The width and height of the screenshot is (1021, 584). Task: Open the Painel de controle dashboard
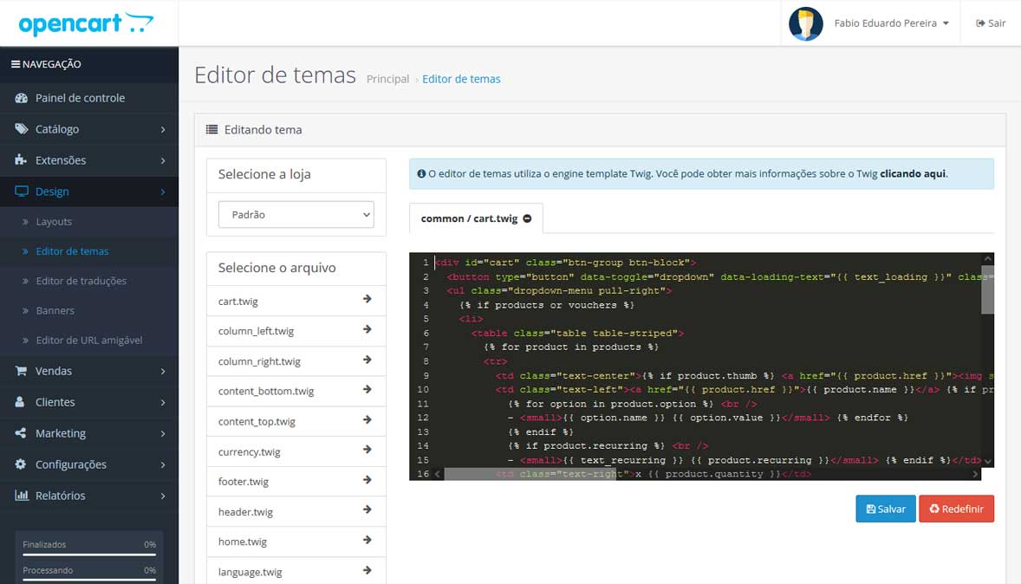(x=80, y=98)
